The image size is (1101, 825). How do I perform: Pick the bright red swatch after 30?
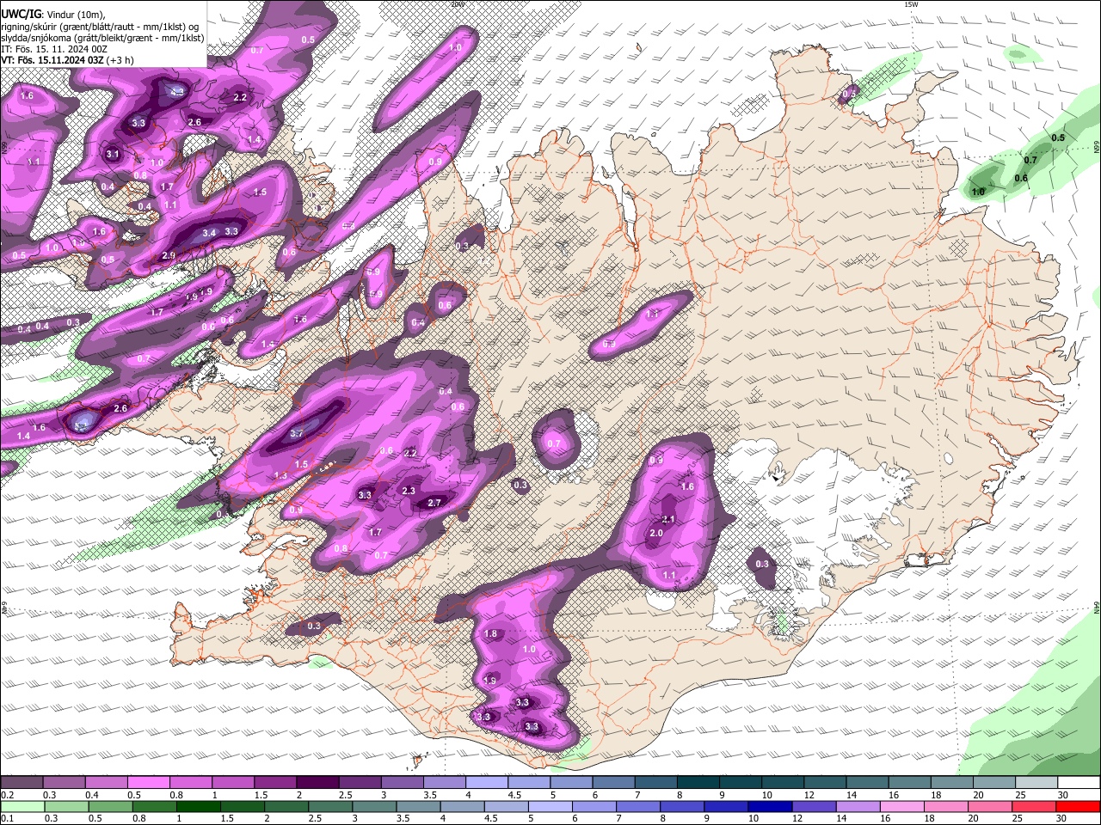coord(1078,806)
